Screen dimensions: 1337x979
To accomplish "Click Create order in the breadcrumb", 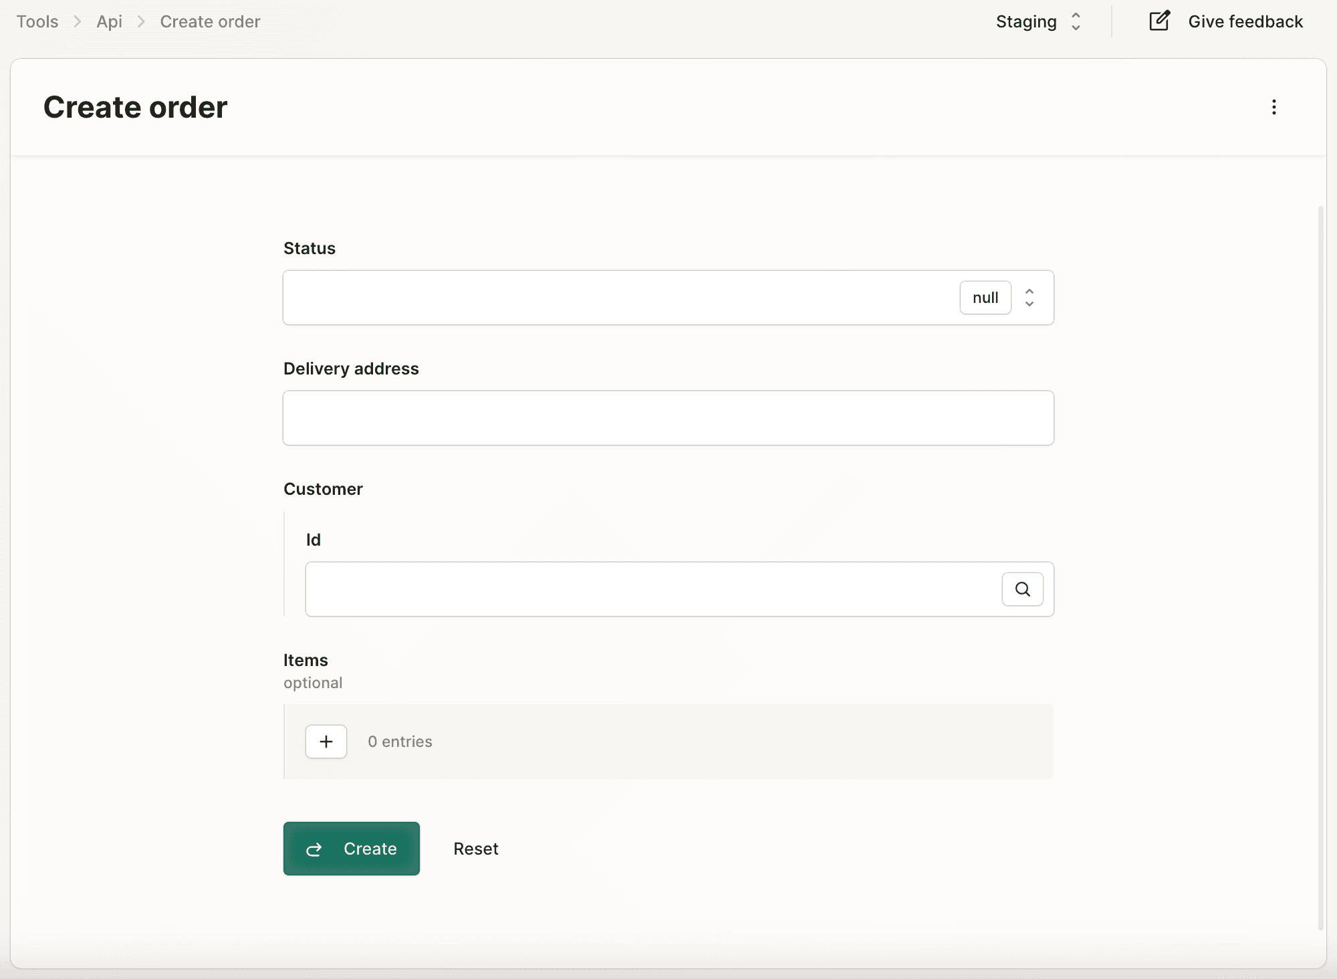I will [x=210, y=21].
